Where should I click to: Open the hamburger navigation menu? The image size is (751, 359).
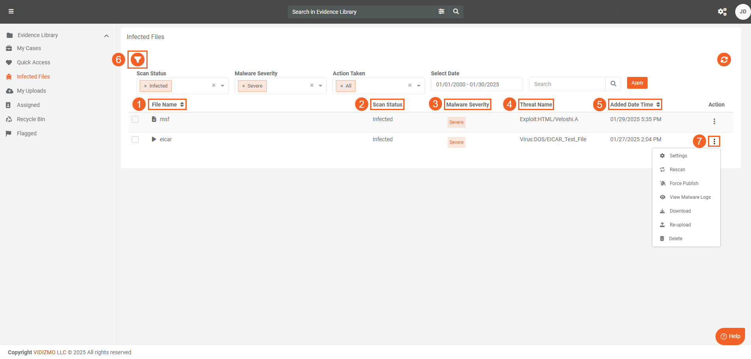tap(11, 11)
